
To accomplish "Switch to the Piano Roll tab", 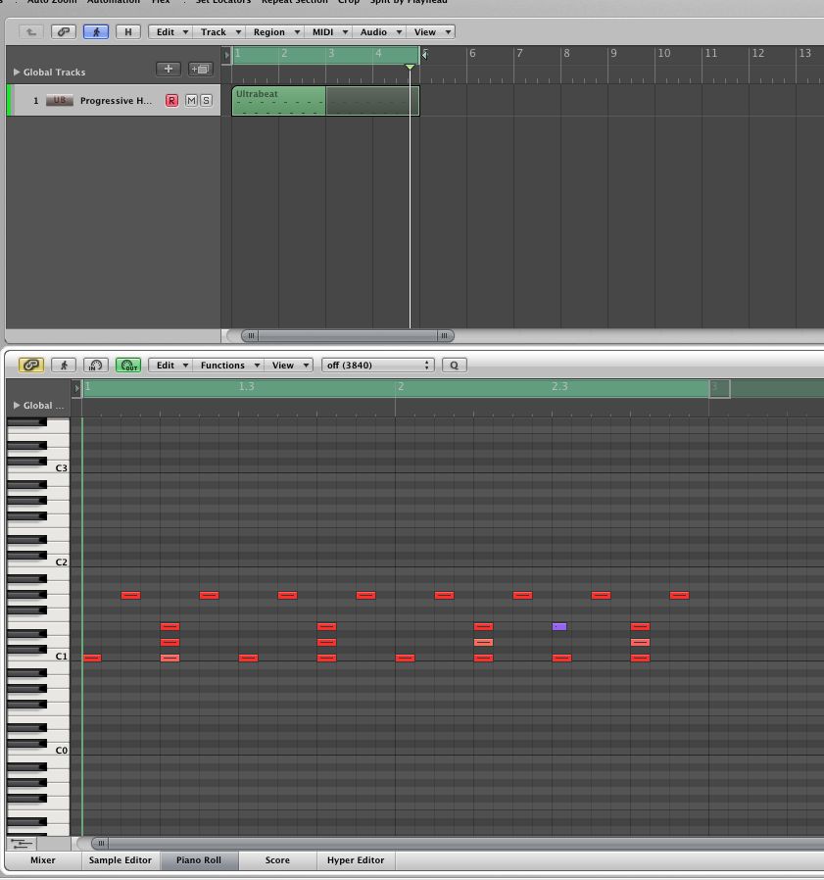I will pyautogui.click(x=199, y=860).
